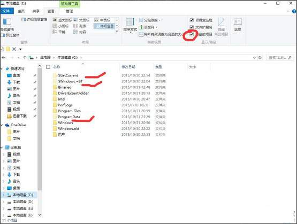Click 本地磁盘 (C:) in address breadcrumb

point(67,58)
